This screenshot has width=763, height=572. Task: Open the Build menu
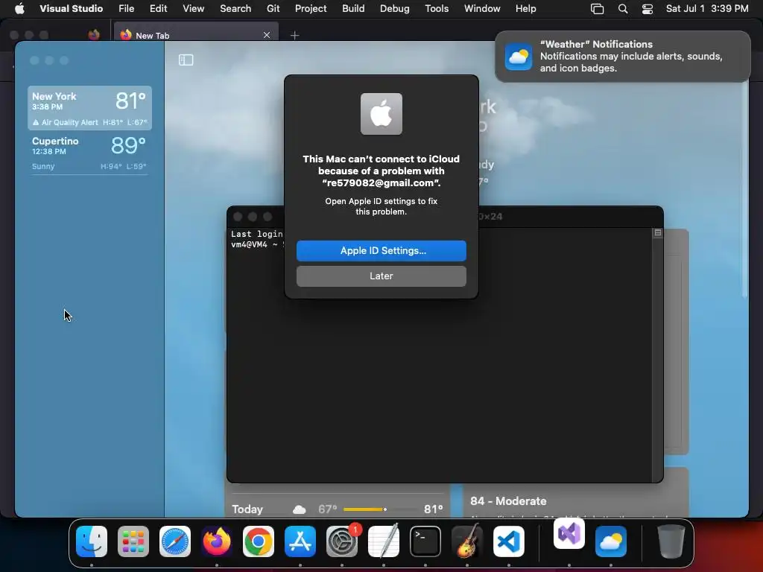pyautogui.click(x=353, y=8)
